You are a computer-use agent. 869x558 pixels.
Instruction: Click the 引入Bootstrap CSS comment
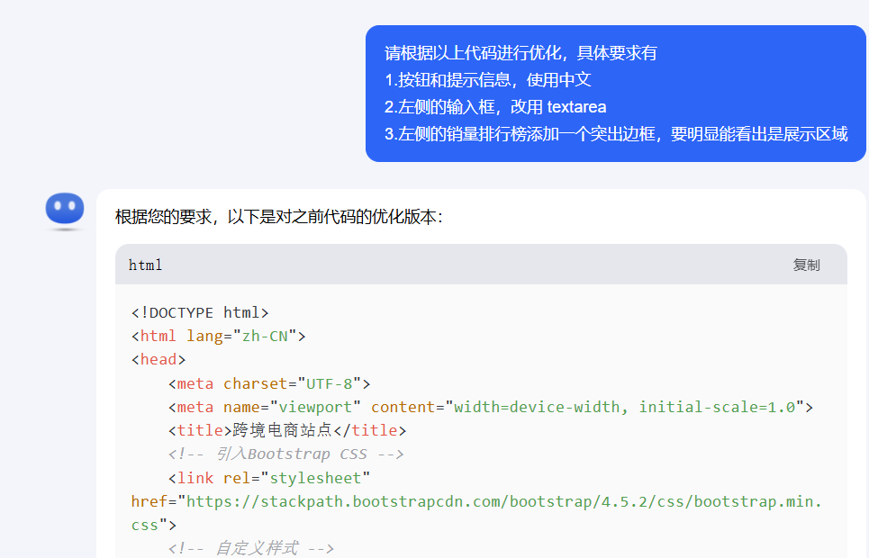point(288,454)
